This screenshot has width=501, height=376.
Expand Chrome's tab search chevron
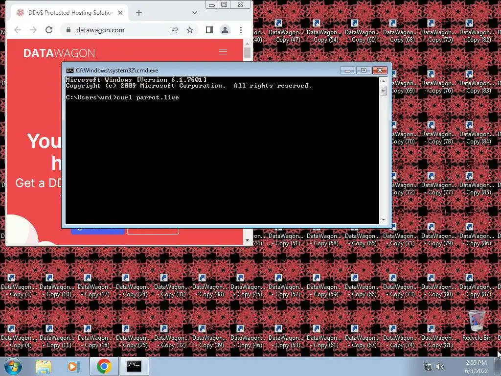click(x=195, y=13)
